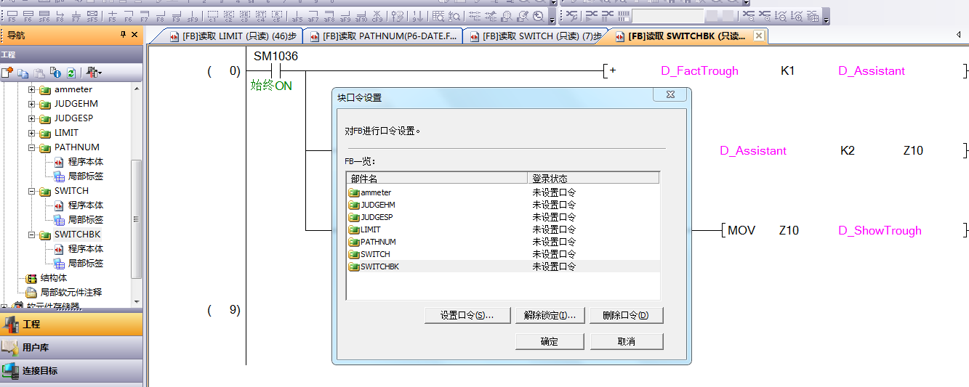
Task: Open 程序本体 under SWITCHBK
Action: click(x=85, y=249)
